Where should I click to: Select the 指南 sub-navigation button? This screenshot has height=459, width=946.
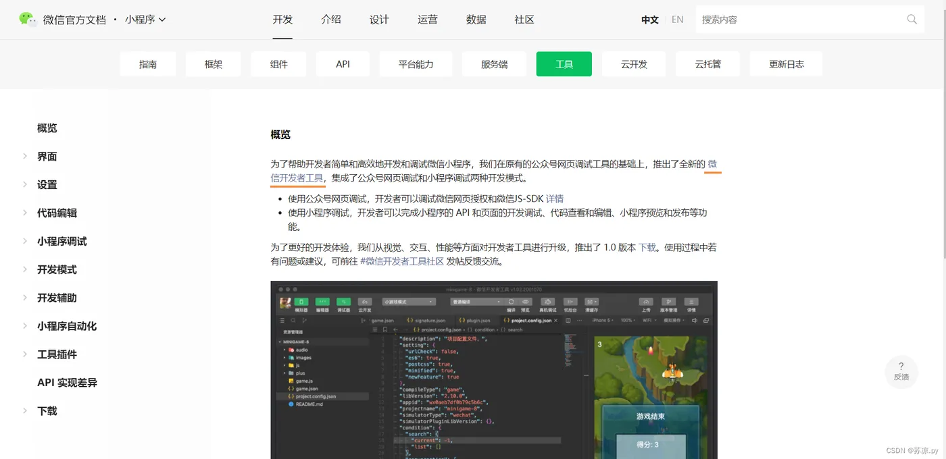pyautogui.click(x=148, y=64)
